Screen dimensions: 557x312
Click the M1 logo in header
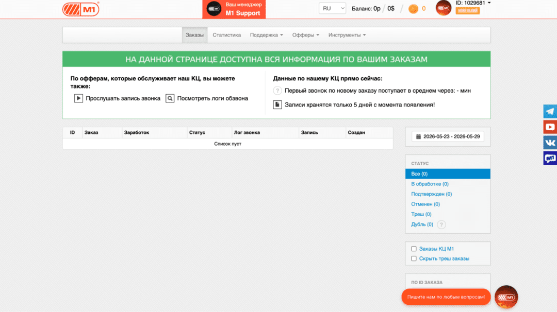point(80,9)
